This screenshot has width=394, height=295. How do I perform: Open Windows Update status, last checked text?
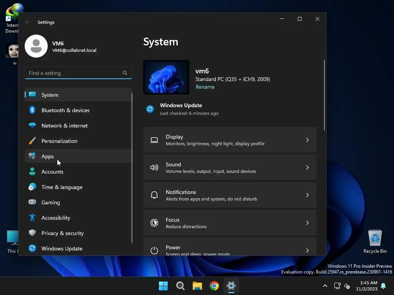coord(189,113)
